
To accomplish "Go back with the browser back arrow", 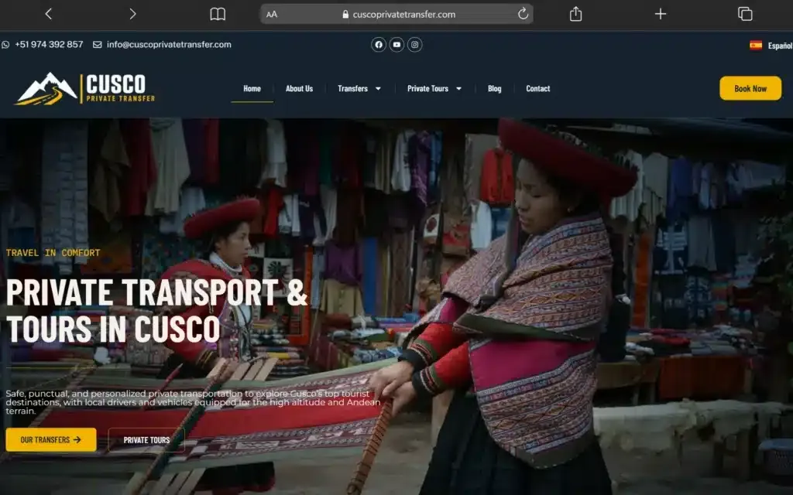I will click(x=49, y=14).
